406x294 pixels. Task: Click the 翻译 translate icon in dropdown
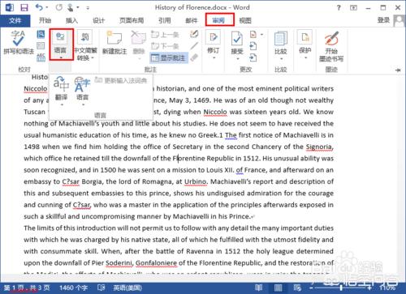click(61, 84)
